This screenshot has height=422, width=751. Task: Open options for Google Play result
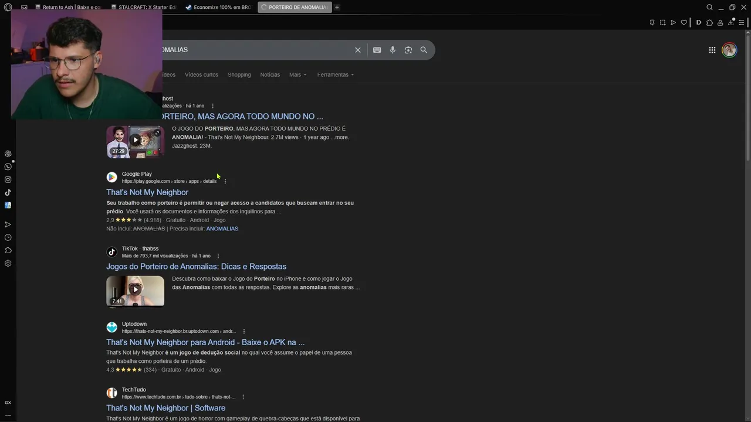coord(225,181)
